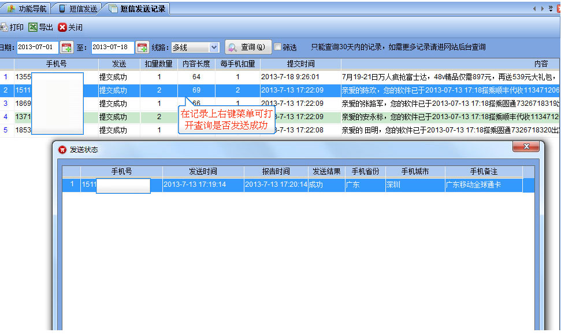The image size is (561, 336).
Task: Open the end date calendar picker
Action: coord(142,47)
